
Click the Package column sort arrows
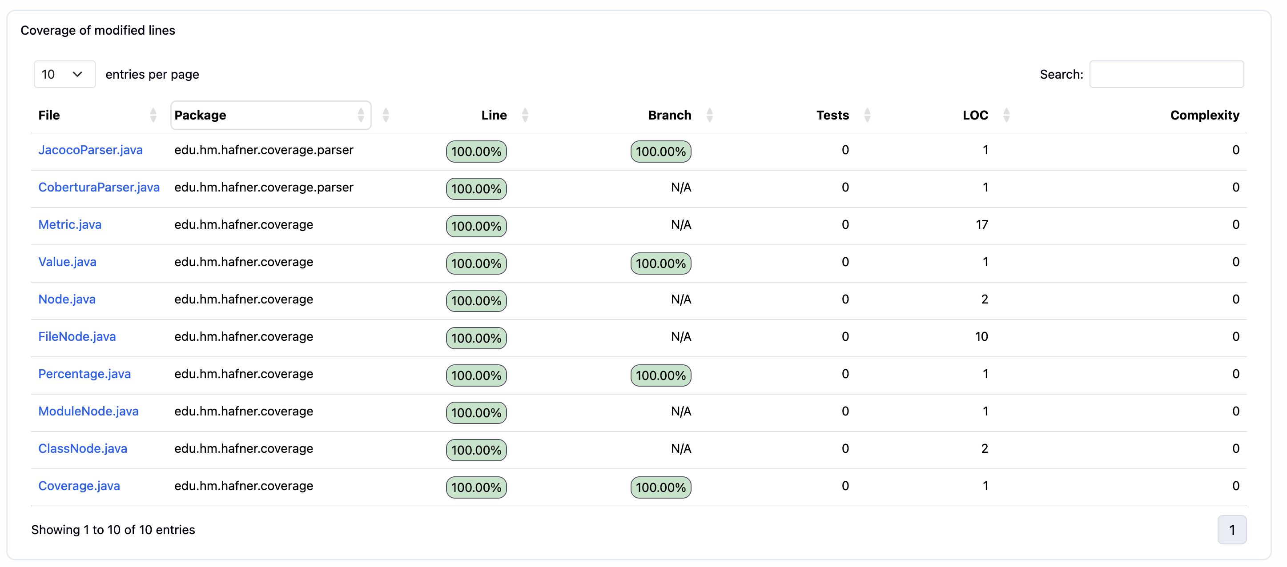(360, 115)
